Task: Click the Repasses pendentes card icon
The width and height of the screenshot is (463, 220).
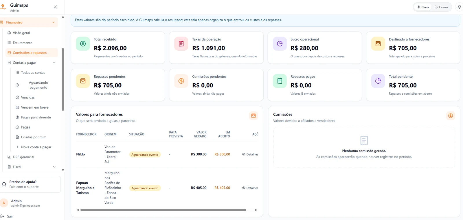Action: [83, 81]
